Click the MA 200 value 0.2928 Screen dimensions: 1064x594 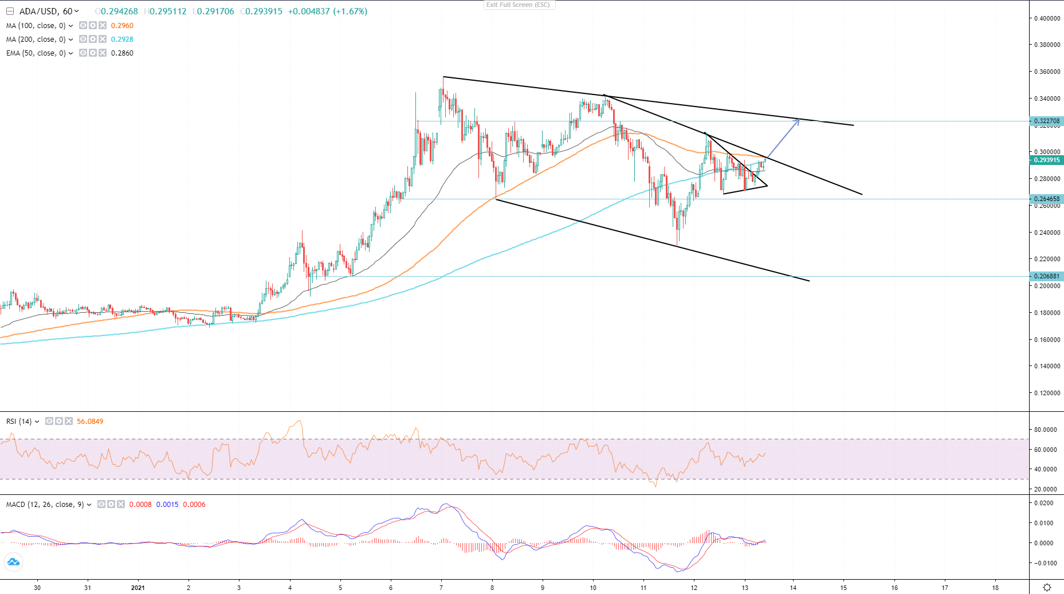(x=122, y=40)
